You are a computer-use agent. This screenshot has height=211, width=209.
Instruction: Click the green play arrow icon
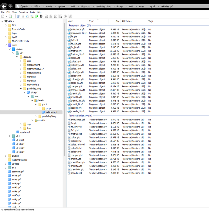pyautogui.click(x=37, y=16)
